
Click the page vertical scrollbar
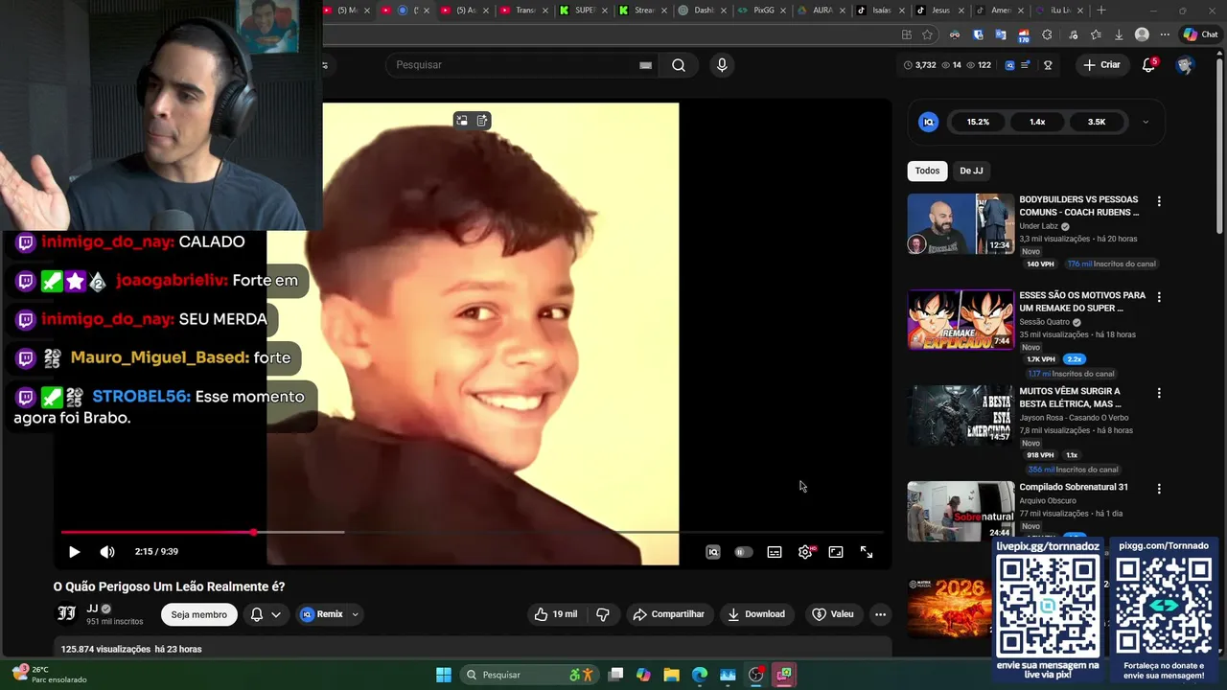coord(1220,144)
